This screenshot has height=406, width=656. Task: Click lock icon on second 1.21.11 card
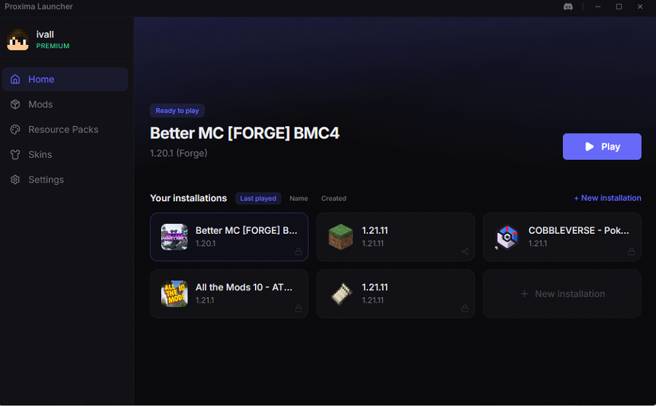[465, 309]
